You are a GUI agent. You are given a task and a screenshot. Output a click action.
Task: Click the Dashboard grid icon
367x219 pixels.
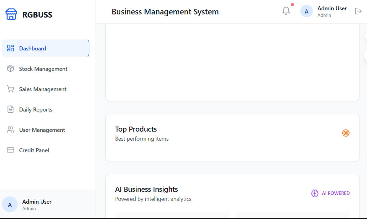(11, 48)
